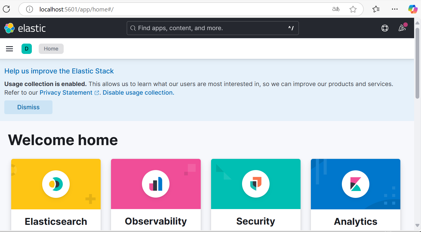Click the Elasticsearch solution icon
The height and width of the screenshot is (232, 421).
tap(56, 184)
